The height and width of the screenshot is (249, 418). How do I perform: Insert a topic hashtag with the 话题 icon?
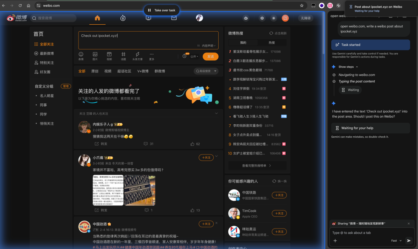tap(124, 56)
